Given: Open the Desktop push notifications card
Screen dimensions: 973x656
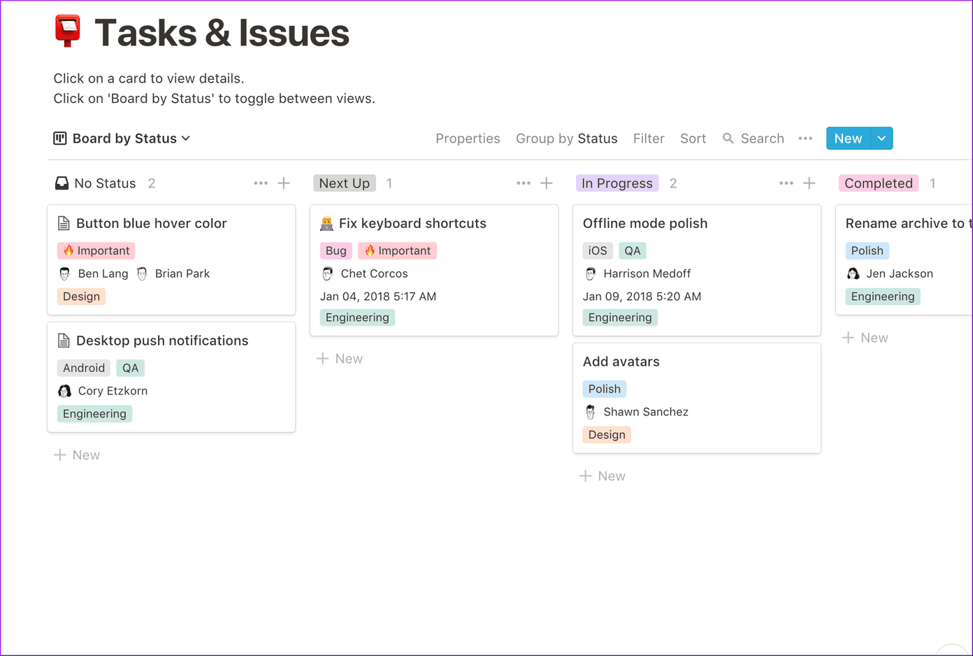Looking at the screenshot, I should tap(171, 377).
